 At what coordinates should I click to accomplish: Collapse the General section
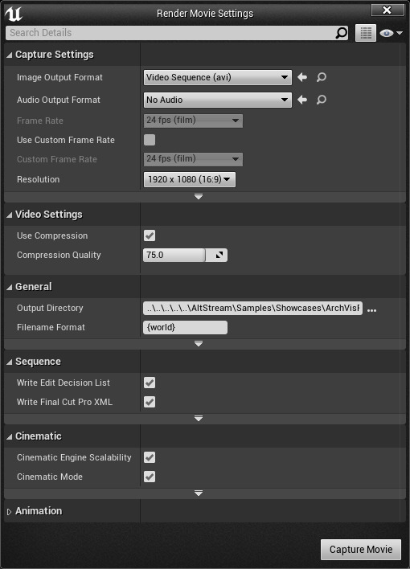point(10,288)
